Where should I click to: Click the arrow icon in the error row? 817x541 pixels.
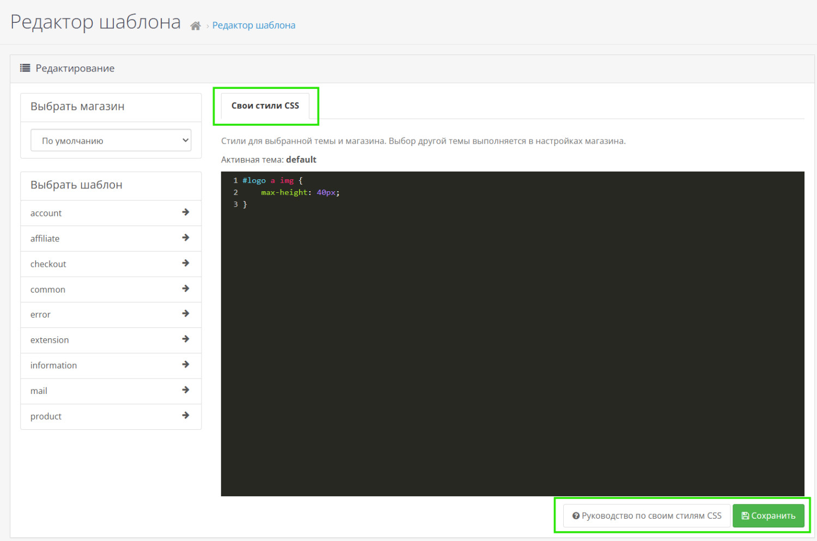(x=186, y=313)
